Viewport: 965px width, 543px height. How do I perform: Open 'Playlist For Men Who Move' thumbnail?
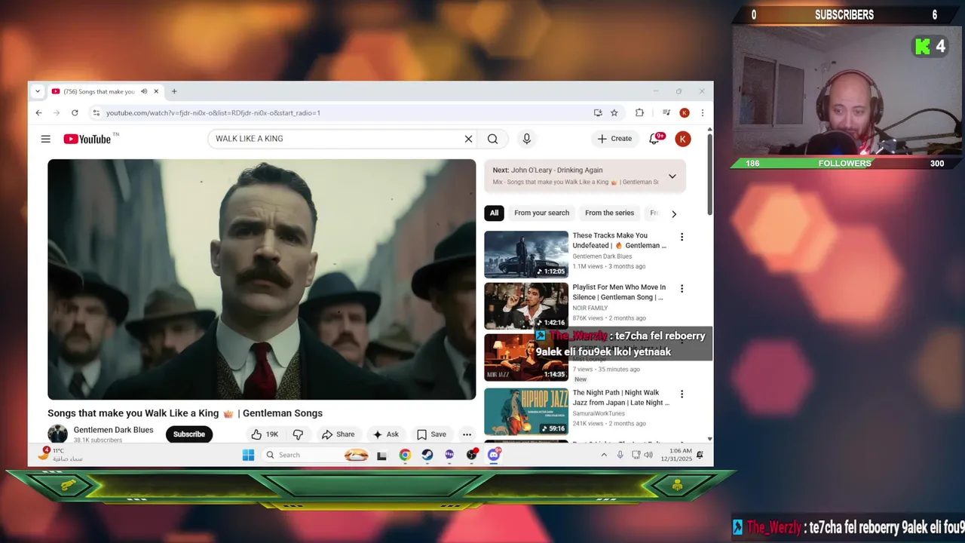[x=526, y=305]
